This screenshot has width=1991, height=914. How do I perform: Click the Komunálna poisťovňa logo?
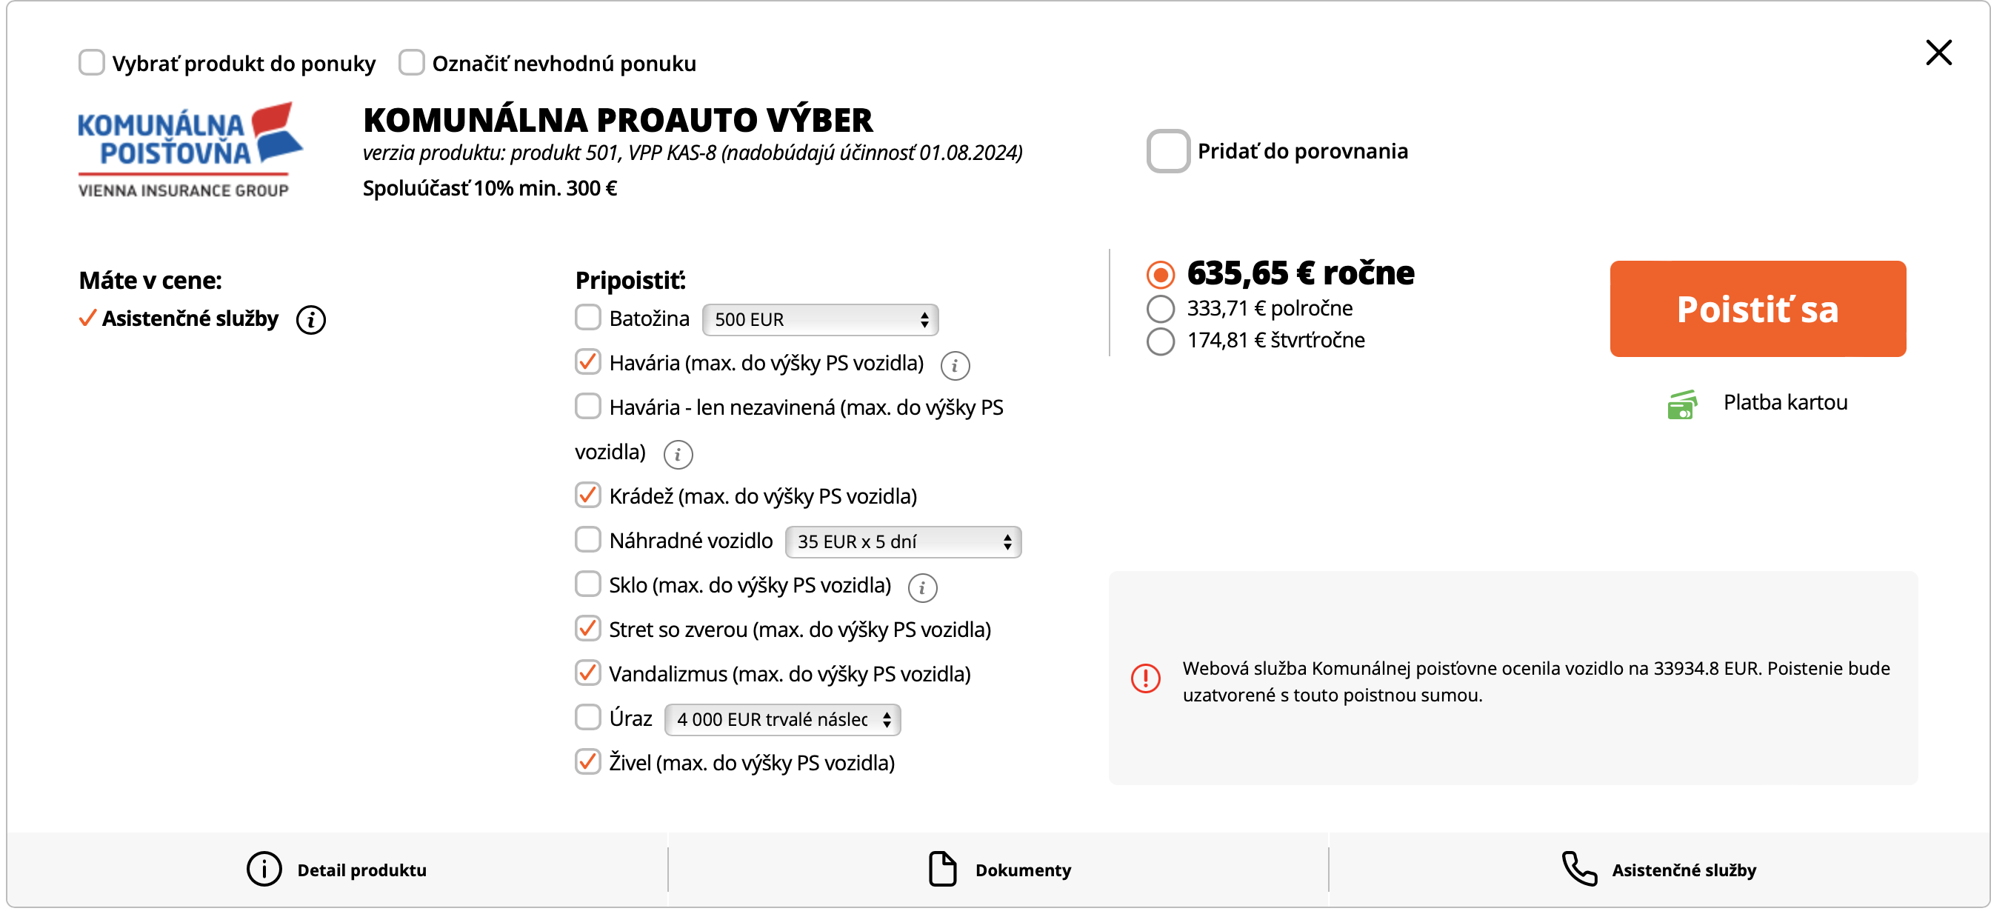pyautogui.click(x=190, y=150)
